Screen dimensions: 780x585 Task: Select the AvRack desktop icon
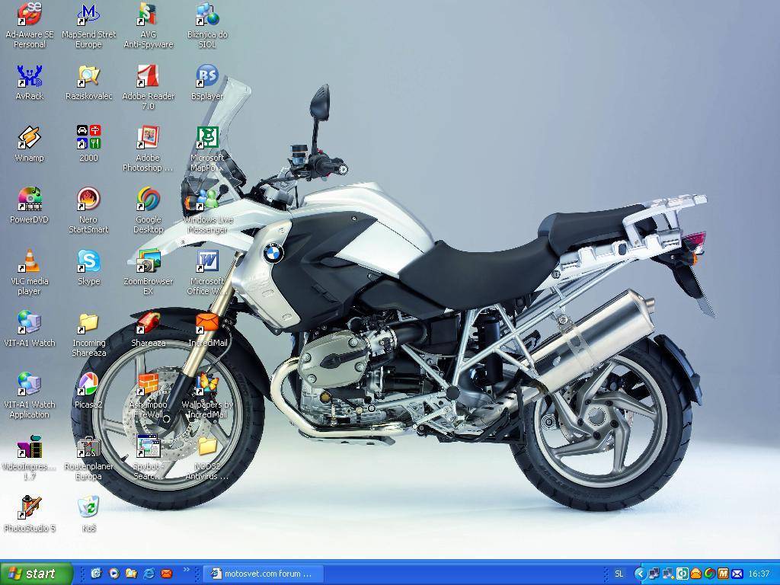tap(30, 82)
